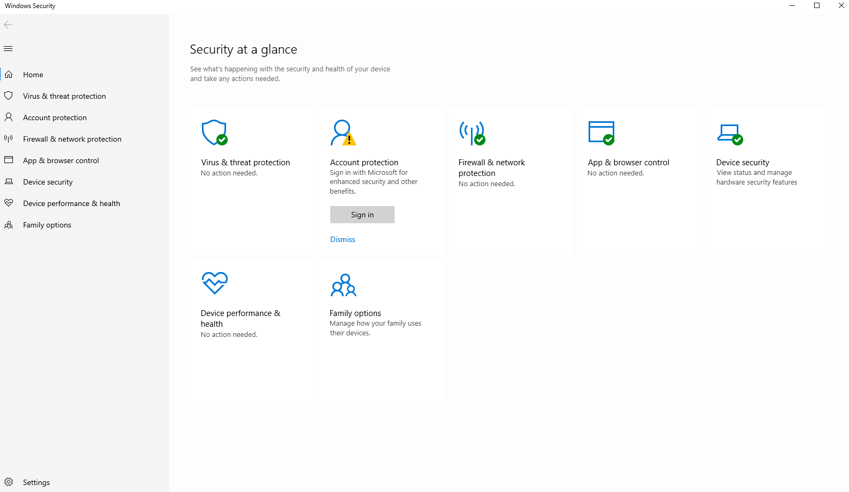Open Device security from the sidebar
This screenshot has width=849, height=492.
84,182
